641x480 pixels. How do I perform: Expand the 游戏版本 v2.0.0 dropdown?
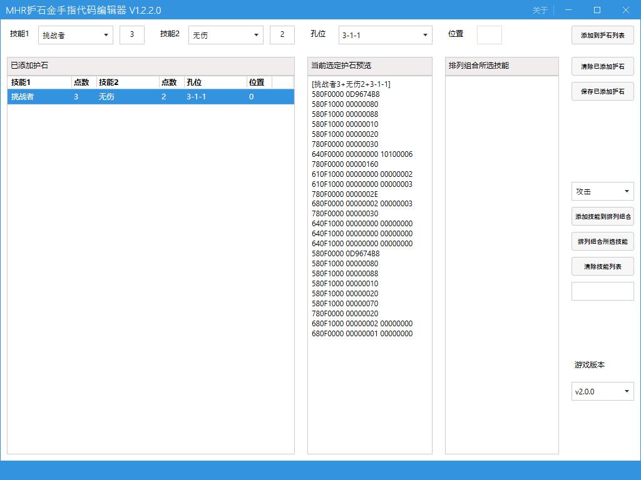pos(602,391)
